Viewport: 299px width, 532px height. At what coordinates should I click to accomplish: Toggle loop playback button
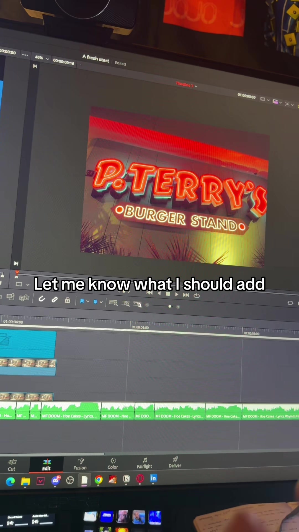pos(197,295)
